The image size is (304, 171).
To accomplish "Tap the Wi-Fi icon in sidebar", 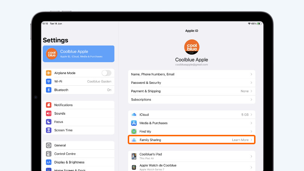I will point(48,81).
